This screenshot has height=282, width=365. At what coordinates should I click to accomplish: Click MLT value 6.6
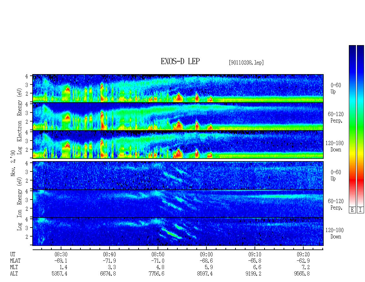click(x=257, y=267)
